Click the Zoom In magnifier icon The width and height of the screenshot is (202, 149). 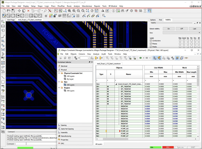pyautogui.click(x=74, y=11)
